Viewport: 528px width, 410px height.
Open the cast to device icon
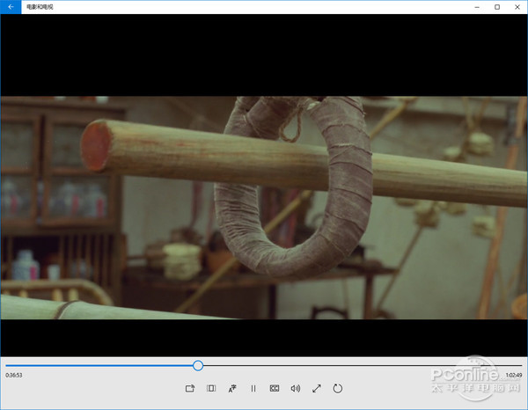pos(190,389)
